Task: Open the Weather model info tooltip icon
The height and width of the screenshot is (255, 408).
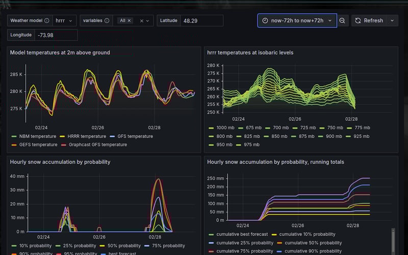Action: (x=47, y=20)
